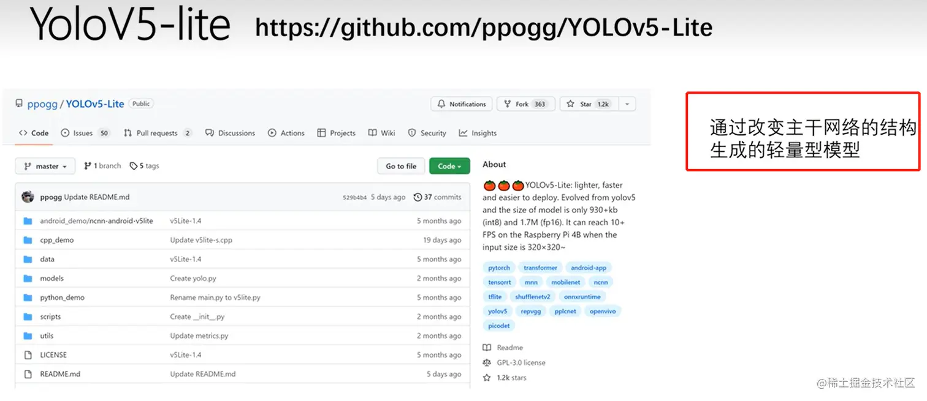Click the shufflenetv2 topic tag
Screen dimensions: 927x401
tap(533, 297)
